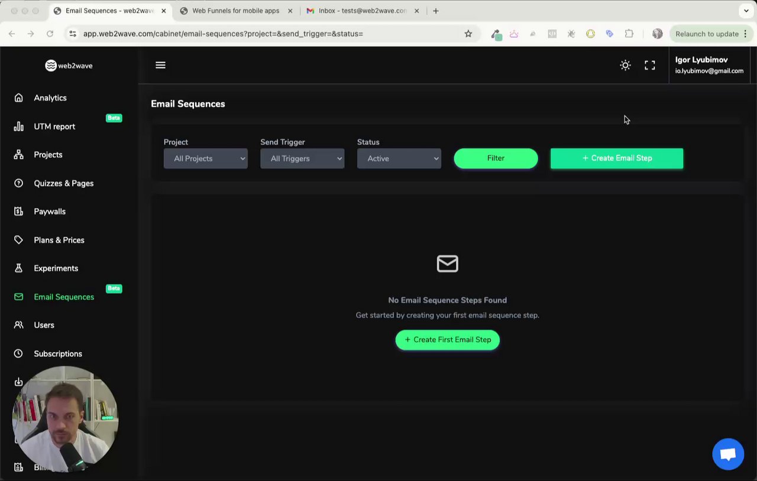Close the Email Sequences browser tab
The width and height of the screenshot is (757, 481).
pyautogui.click(x=164, y=11)
